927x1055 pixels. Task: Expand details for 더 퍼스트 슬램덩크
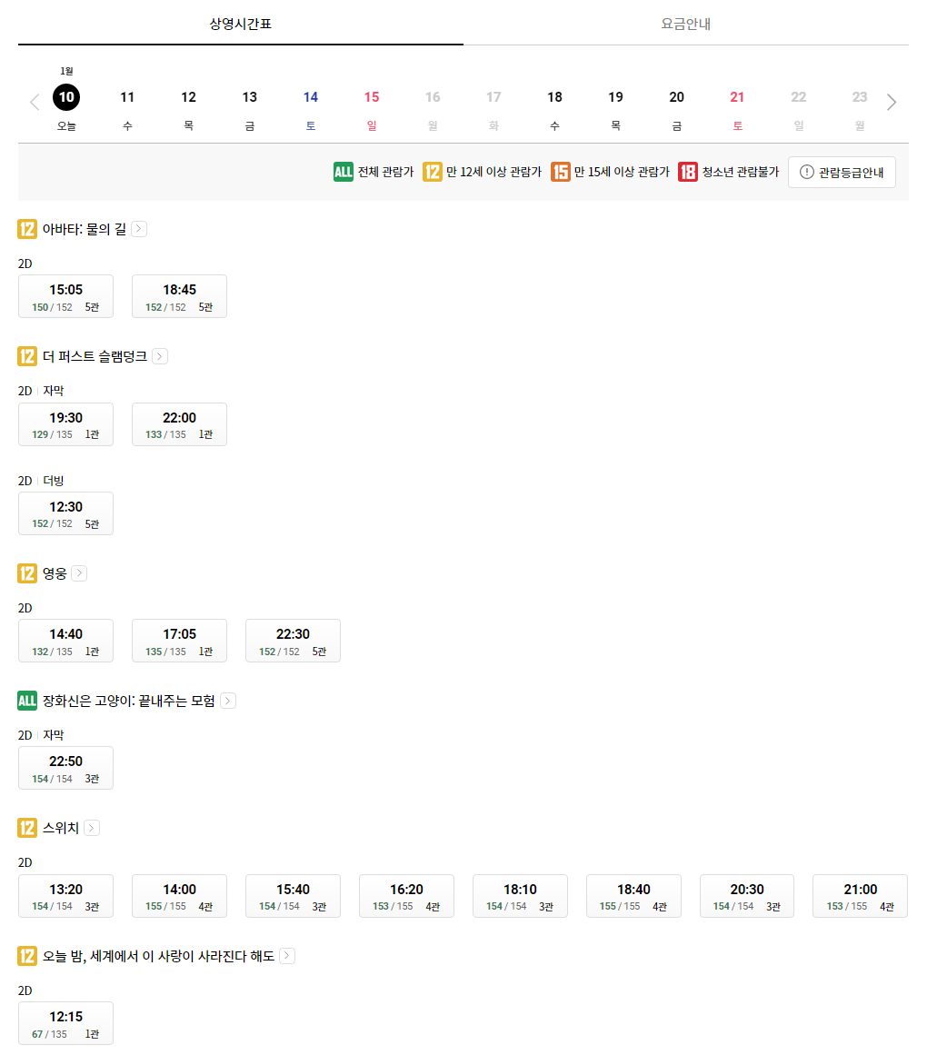160,356
